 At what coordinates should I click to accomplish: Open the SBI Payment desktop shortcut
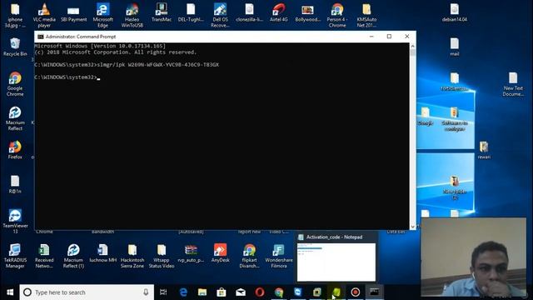73,13
